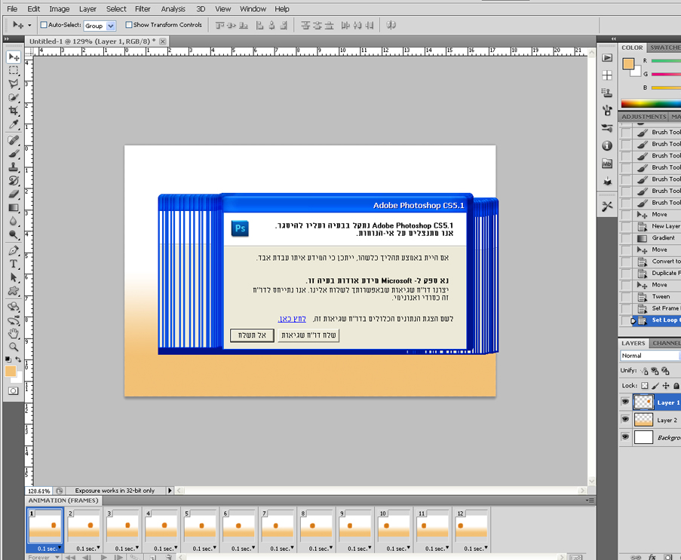The image size is (681, 560).
Task: Select the Custom Shape tool
Action: (x=14, y=291)
